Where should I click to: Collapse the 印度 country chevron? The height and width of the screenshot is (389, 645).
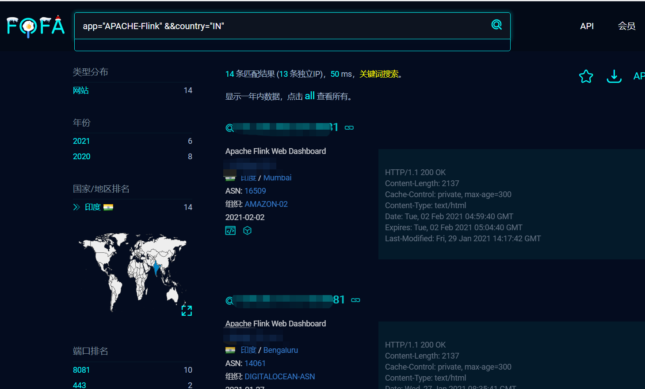(x=76, y=207)
